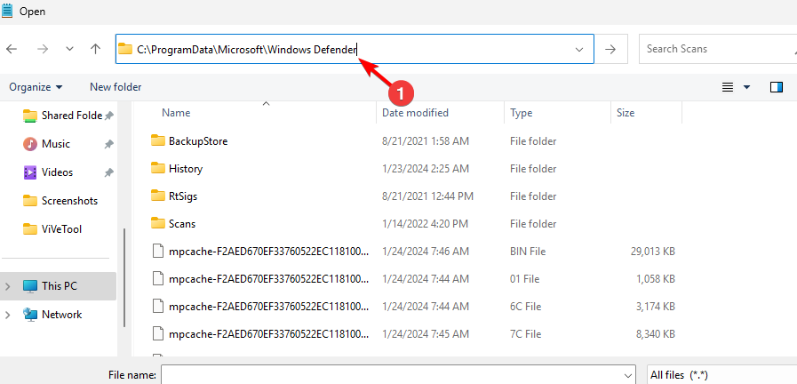This screenshot has width=797, height=384.
Task: Expand the This PC tree node
Action: 8,286
